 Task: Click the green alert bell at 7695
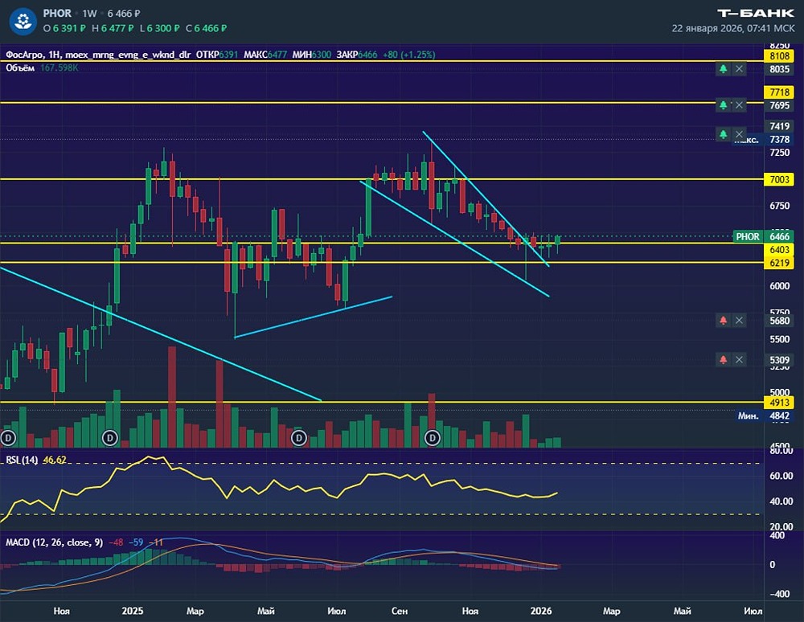click(723, 105)
